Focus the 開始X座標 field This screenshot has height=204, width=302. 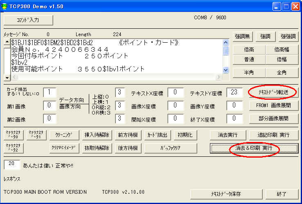[175, 119]
